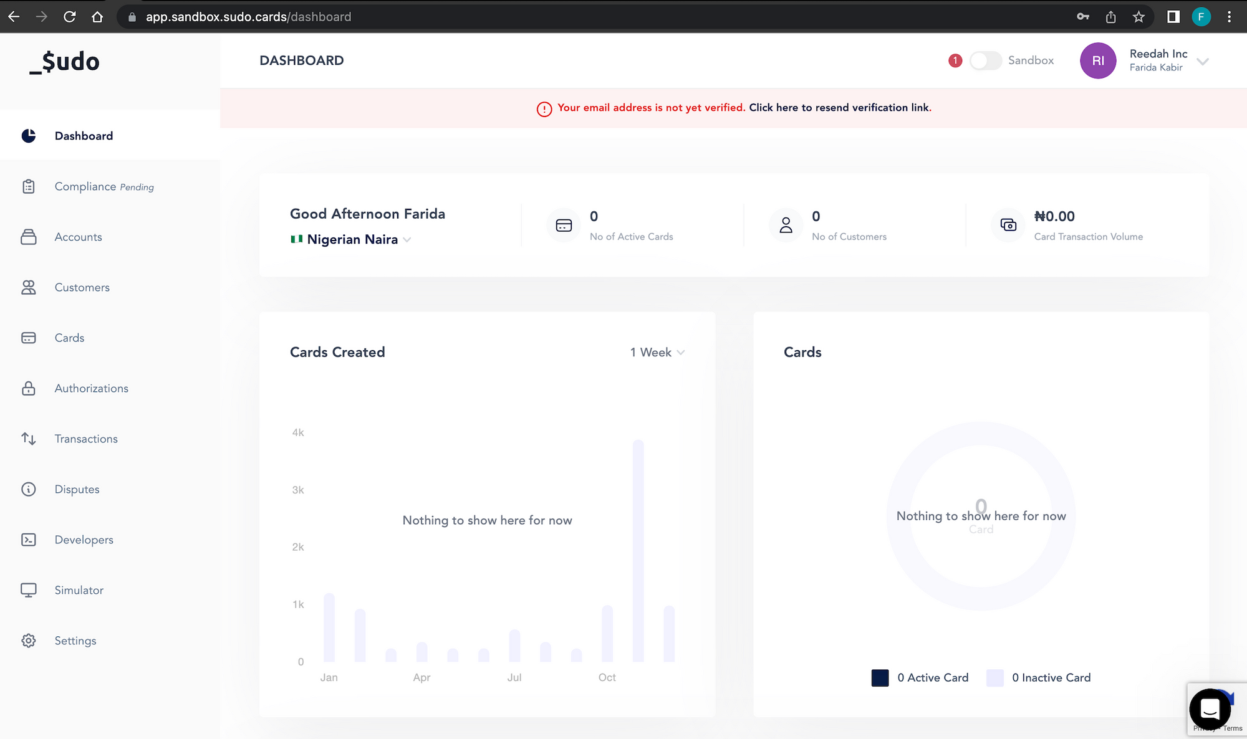This screenshot has height=739, width=1247.
Task: Toggle the Sandbox mode switch
Action: click(984, 60)
